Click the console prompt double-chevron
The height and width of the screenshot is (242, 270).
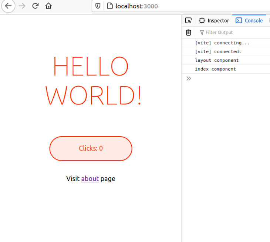click(189, 78)
